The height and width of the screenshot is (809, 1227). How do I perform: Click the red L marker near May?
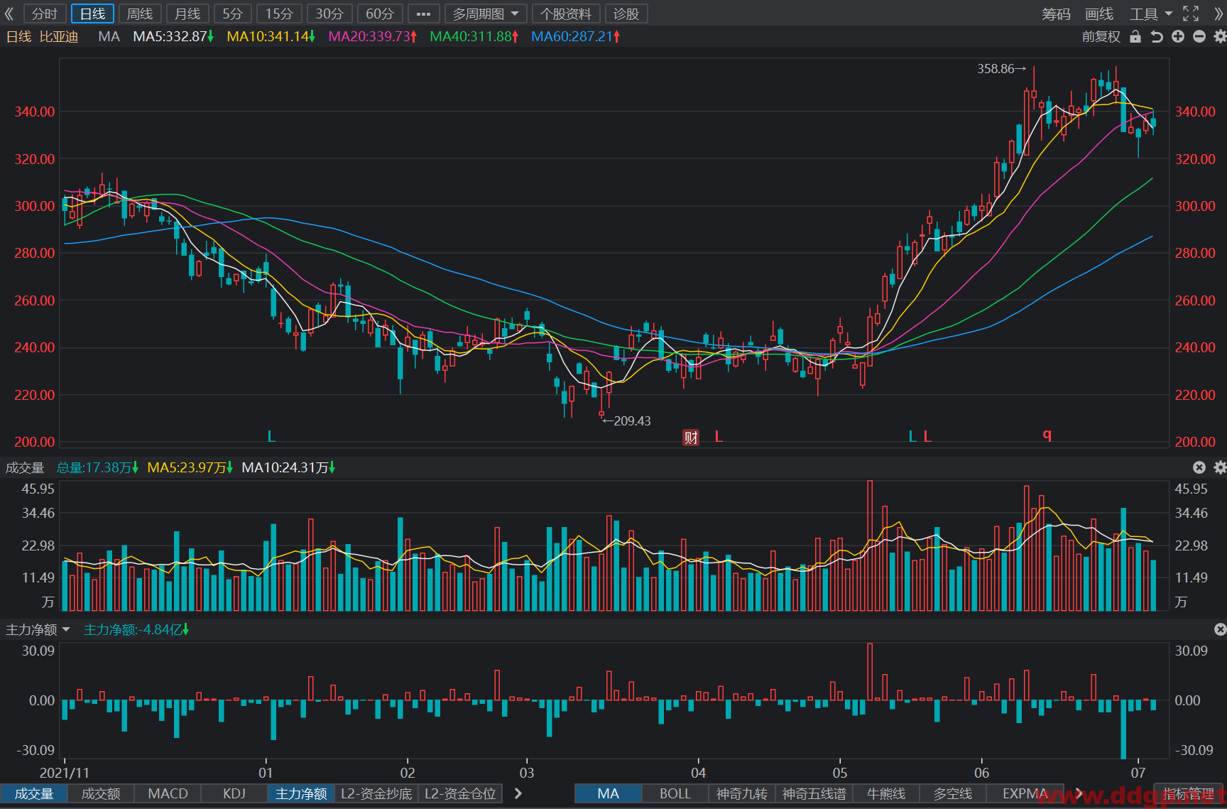tap(927, 435)
